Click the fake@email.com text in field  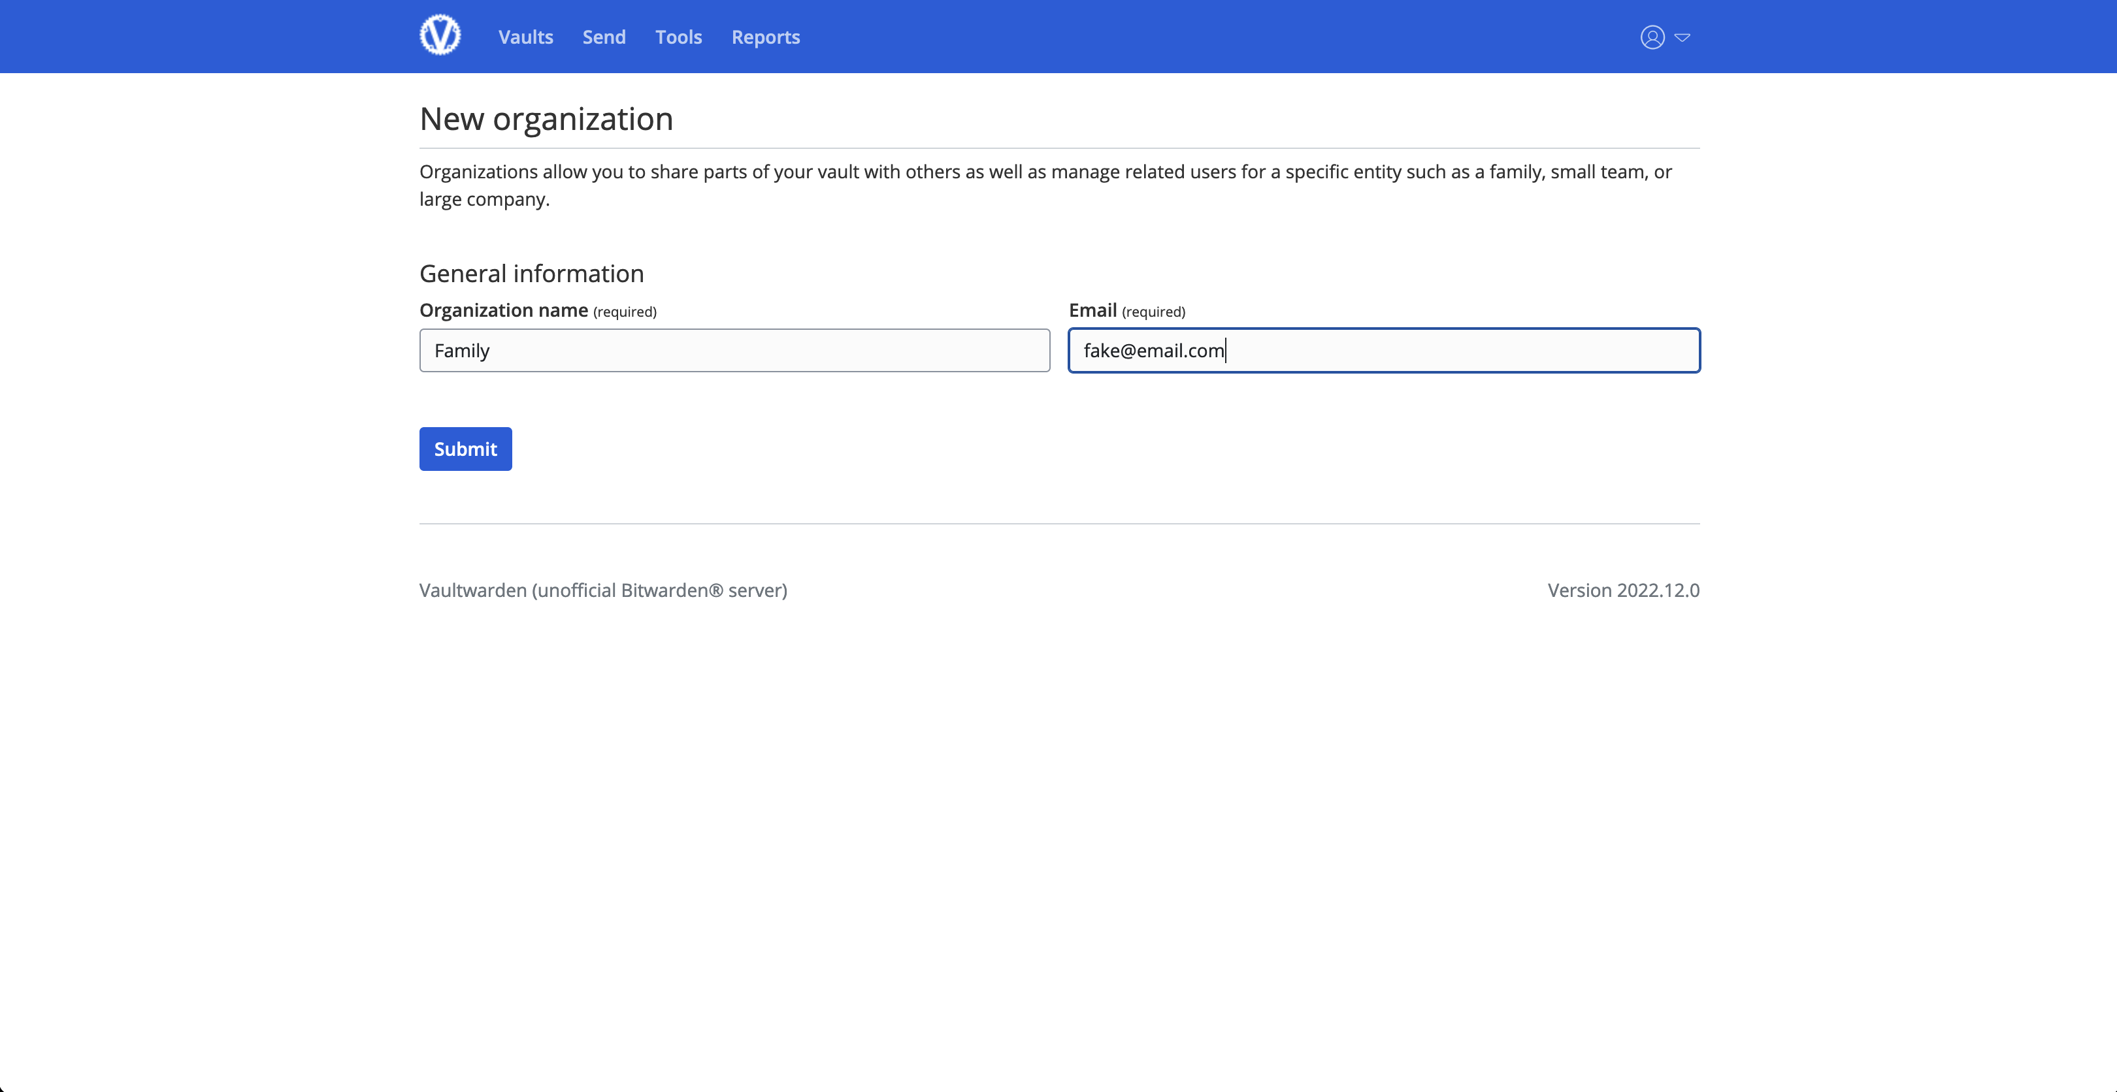(1153, 351)
